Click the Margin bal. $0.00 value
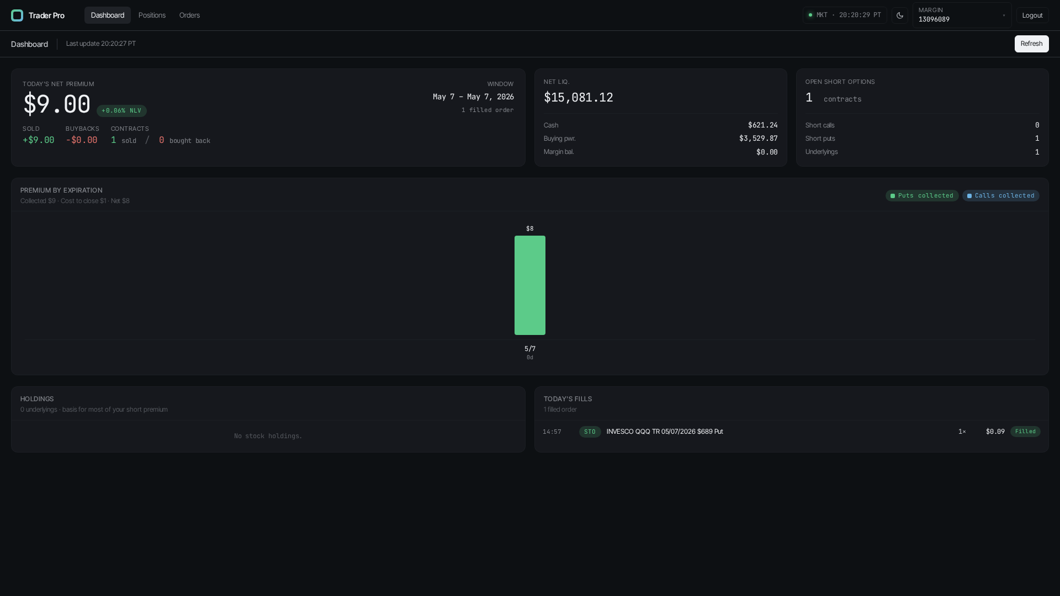The width and height of the screenshot is (1060, 596). pyautogui.click(x=767, y=152)
